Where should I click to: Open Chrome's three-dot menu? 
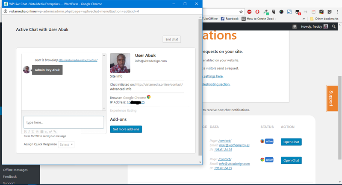pyautogui.click(x=336, y=12)
